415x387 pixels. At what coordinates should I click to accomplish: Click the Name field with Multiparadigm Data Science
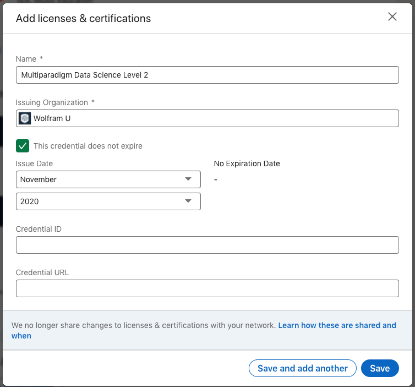coord(207,75)
